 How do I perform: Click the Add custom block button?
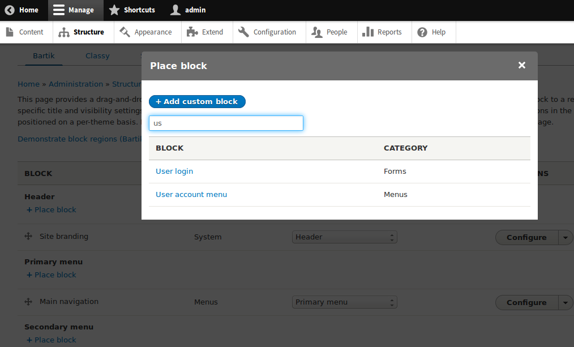point(197,101)
